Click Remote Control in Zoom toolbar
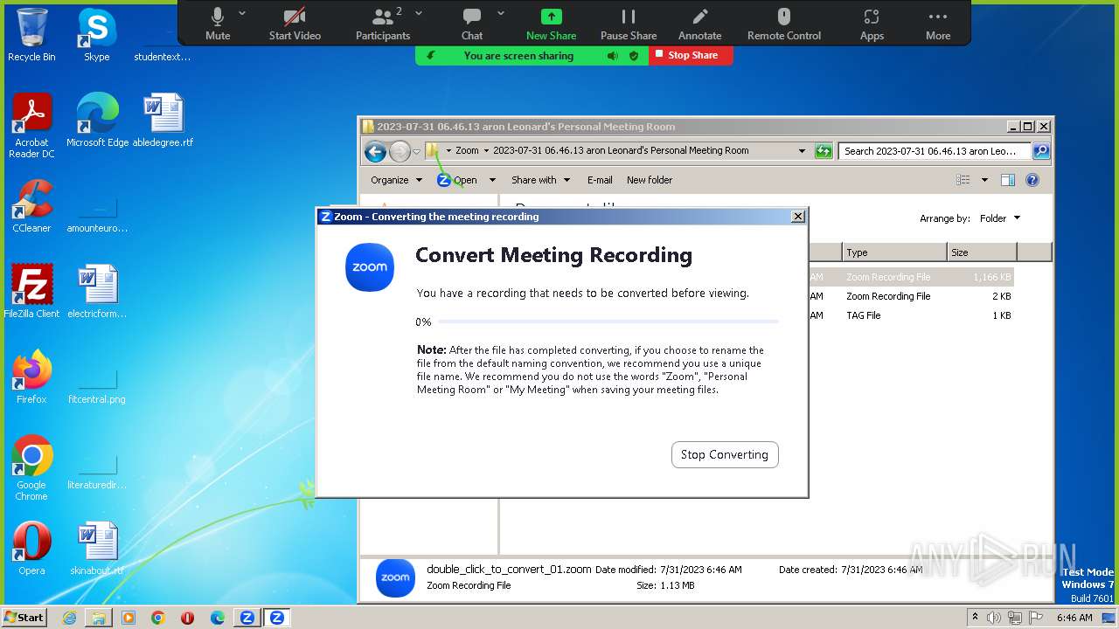This screenshot has width=1119, height=629. (784, 24)
